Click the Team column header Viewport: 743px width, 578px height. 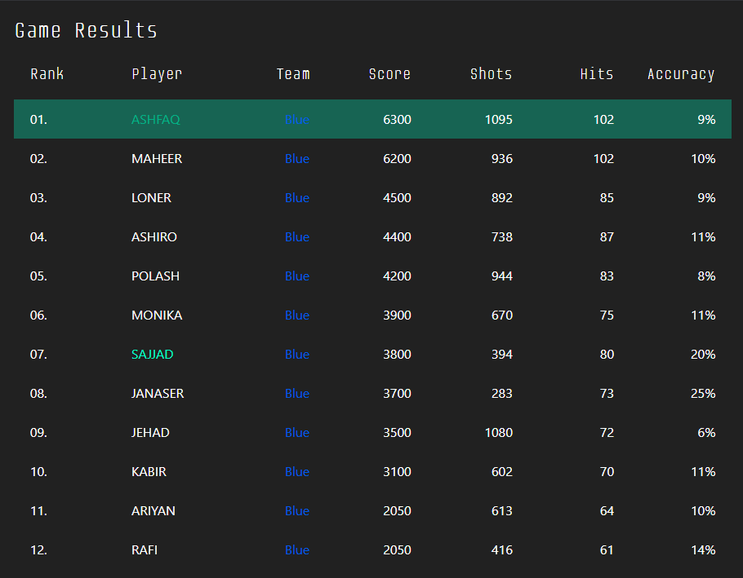(x=293, y=74)
